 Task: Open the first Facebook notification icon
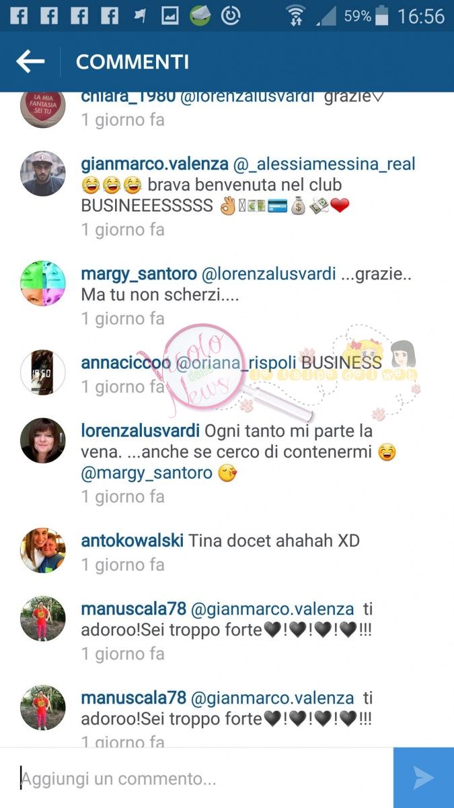(19, 15)
